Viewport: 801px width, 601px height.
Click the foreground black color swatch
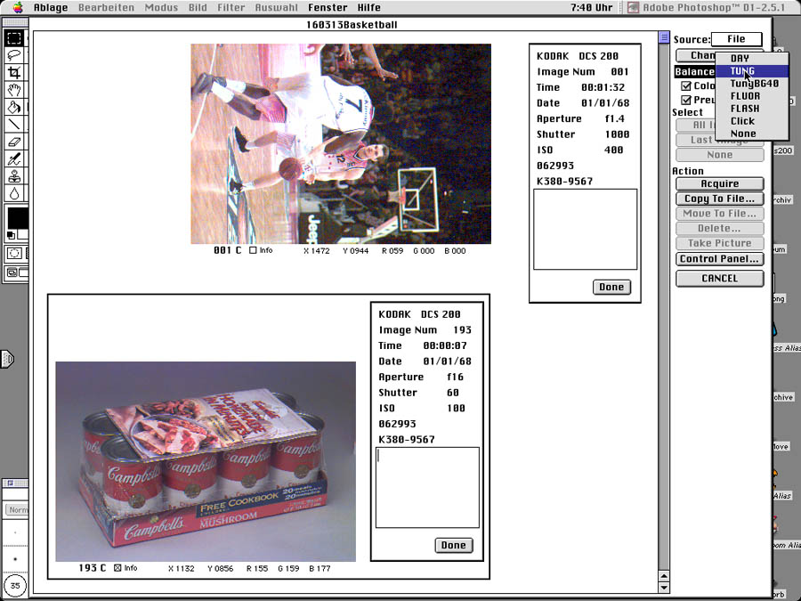pos(17,218)
